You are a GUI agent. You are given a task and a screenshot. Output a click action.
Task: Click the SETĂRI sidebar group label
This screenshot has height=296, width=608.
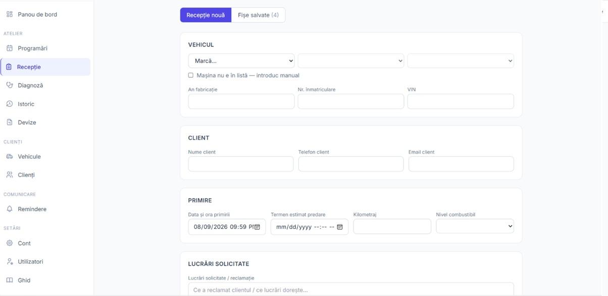point(13,228)
